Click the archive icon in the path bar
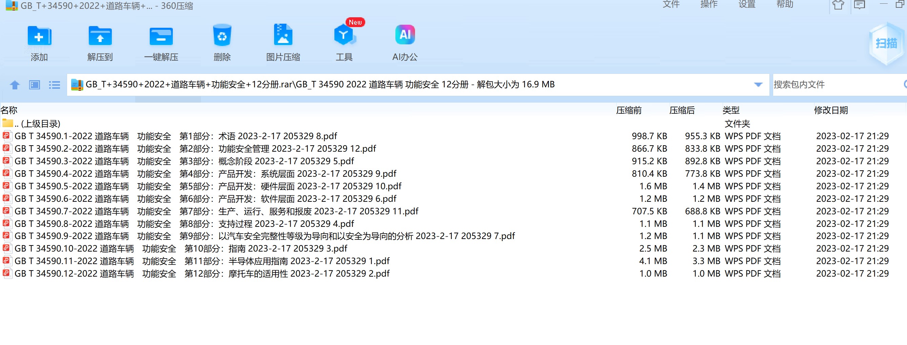 (77, 85)
